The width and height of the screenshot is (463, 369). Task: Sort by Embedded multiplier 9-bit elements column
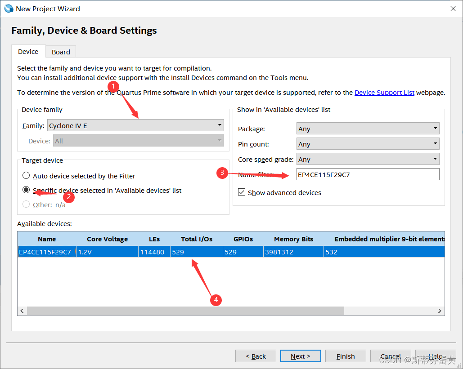[384, 239]
